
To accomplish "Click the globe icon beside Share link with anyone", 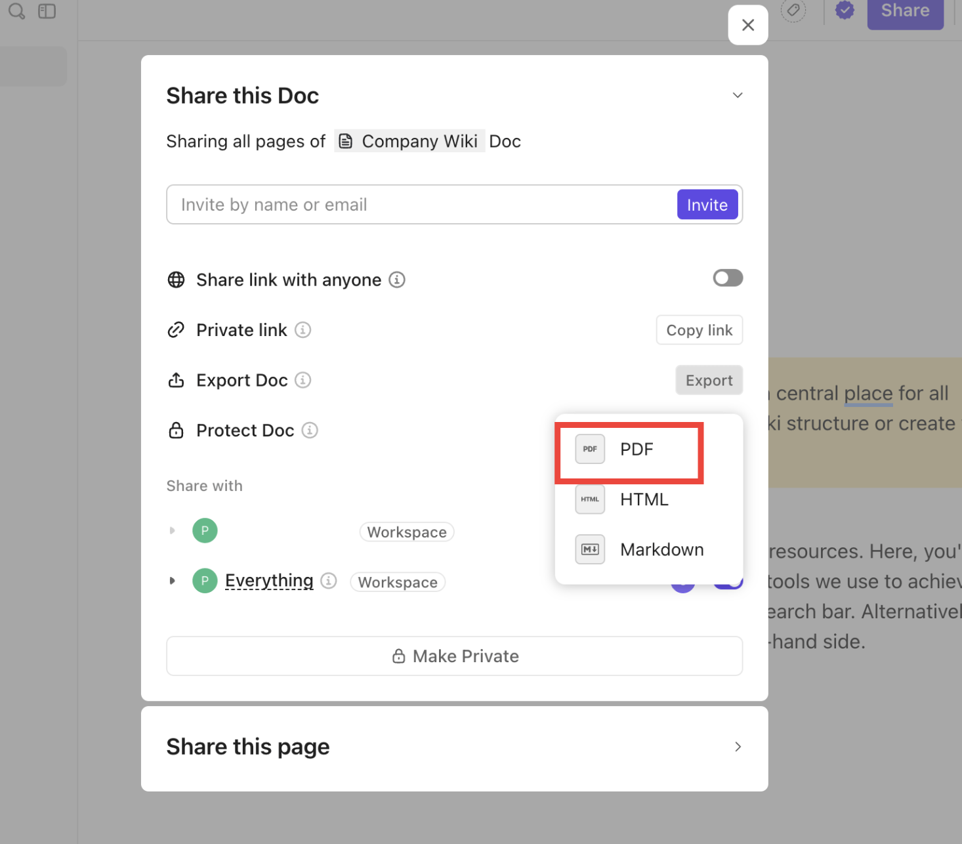I will tap(176, 280).
